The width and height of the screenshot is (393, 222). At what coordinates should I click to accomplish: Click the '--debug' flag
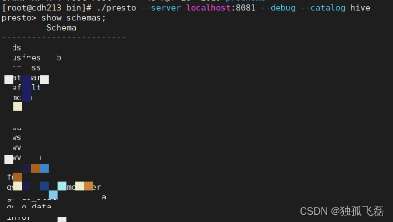[278, 8]
